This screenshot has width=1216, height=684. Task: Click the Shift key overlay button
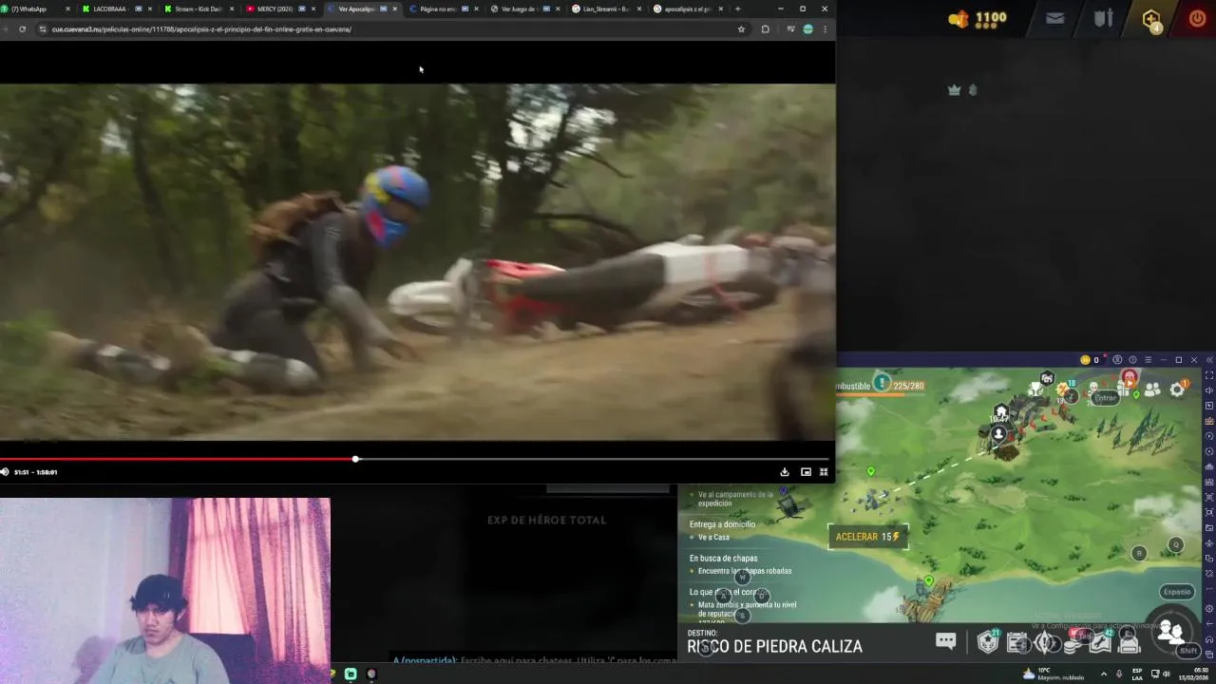click(x=1188, y=651)
